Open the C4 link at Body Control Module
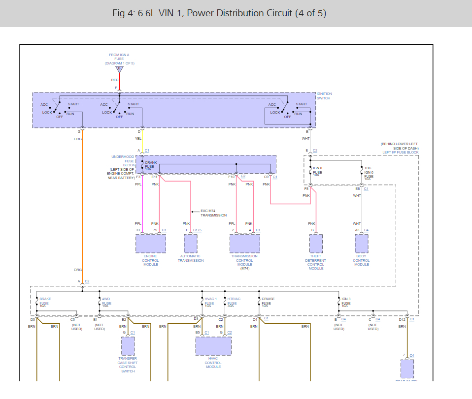Screen dimensions: 472x399 point(366,230)
